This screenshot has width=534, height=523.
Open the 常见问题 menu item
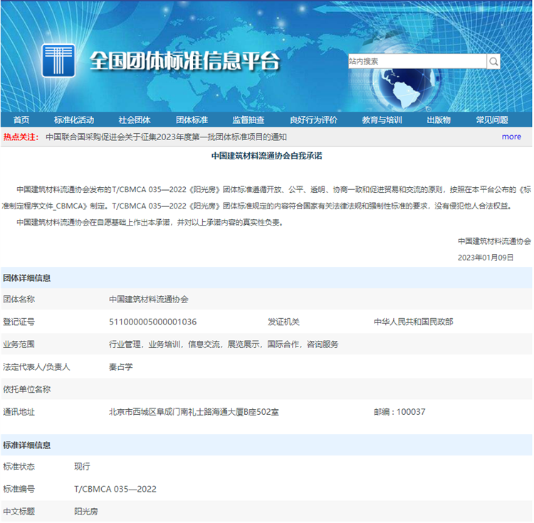coord(492,120)
